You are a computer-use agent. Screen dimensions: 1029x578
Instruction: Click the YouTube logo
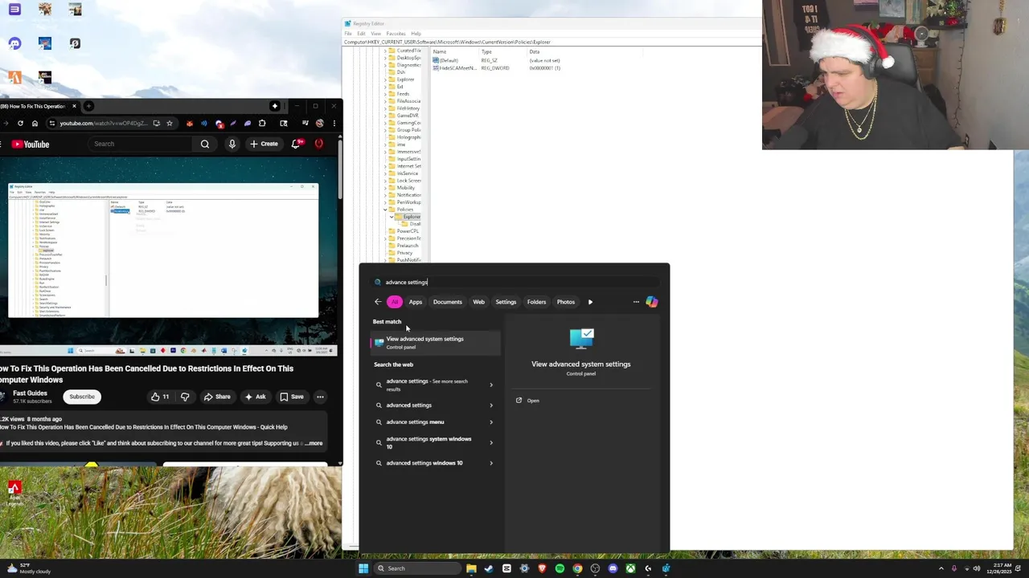tap(31, 144)
